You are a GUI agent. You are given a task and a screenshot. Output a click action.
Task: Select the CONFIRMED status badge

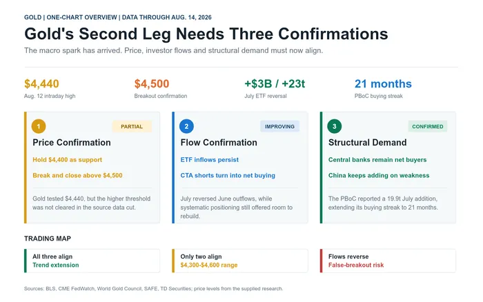click(x=428, y=127)
